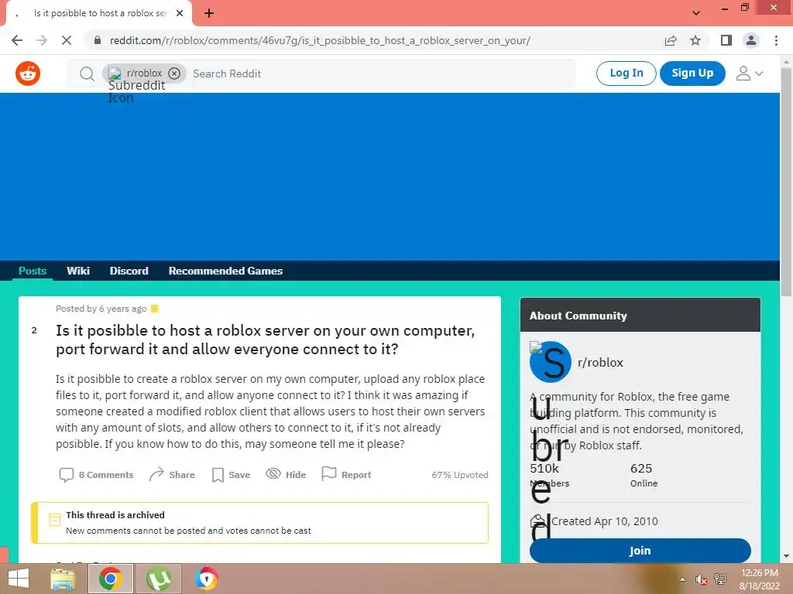The width and height of the screenshot is (793, 594).
Task: Open Chrome from the taskbar
Action: tap(110, 579)
